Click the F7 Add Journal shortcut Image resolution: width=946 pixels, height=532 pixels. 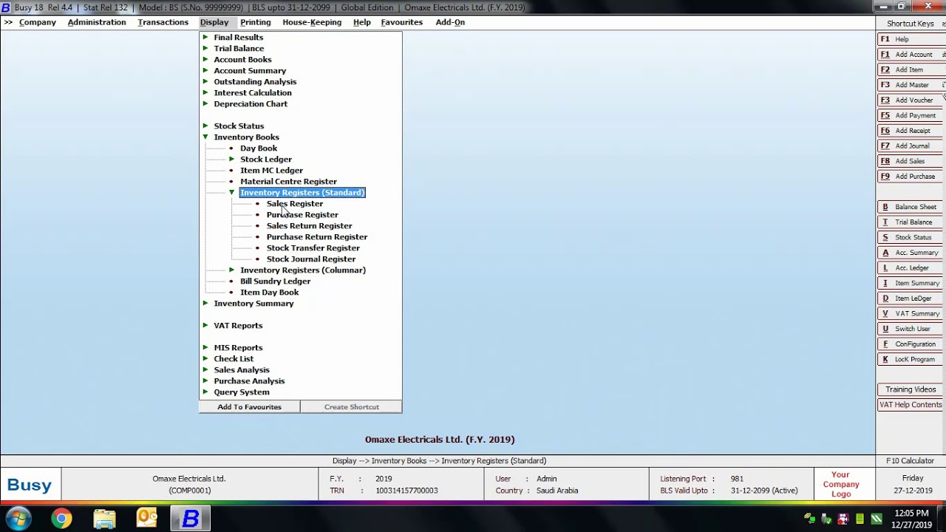[x=911, y=146]
